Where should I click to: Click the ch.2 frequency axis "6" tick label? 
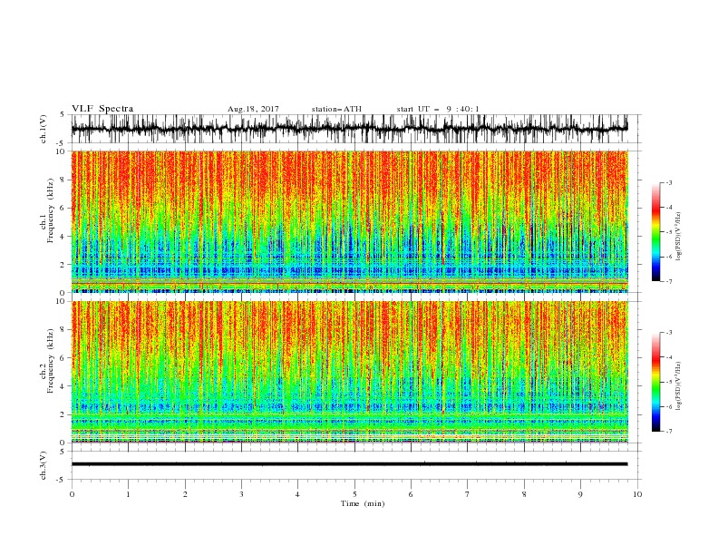[63, 358]
